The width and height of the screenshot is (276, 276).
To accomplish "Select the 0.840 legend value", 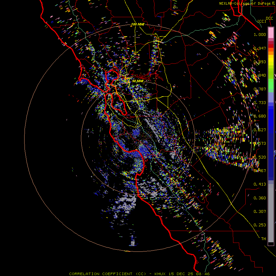I will click(x=260, y=75).
